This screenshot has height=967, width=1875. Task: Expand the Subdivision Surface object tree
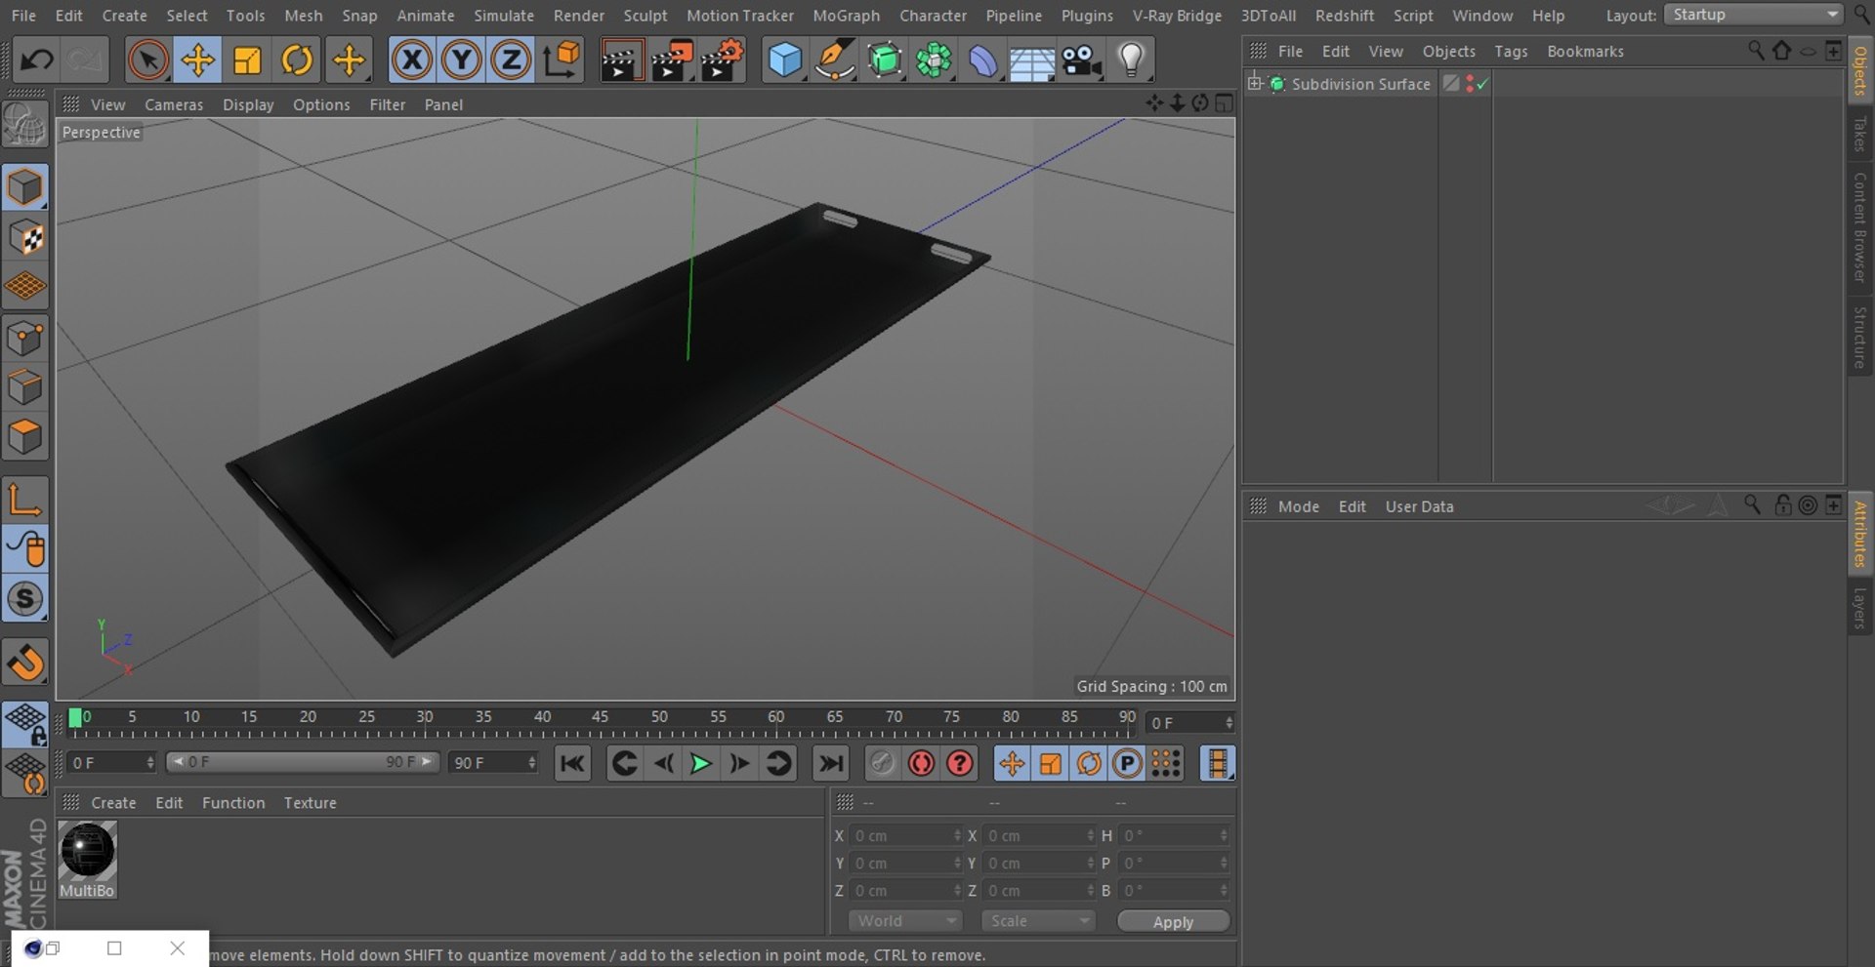1256,84
